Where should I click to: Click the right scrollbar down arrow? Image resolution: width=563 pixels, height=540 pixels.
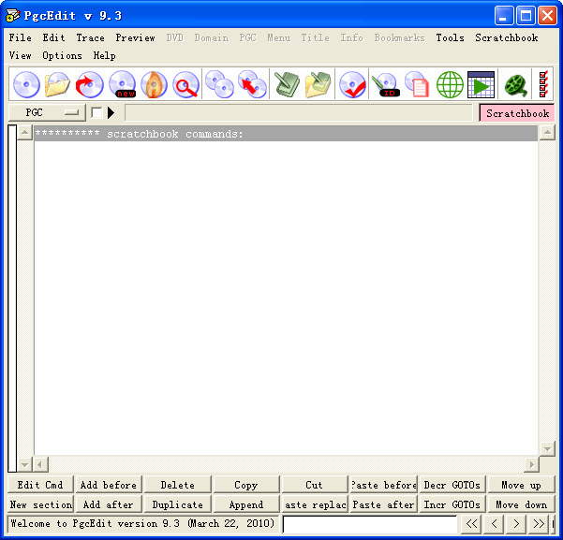(547, 448)
